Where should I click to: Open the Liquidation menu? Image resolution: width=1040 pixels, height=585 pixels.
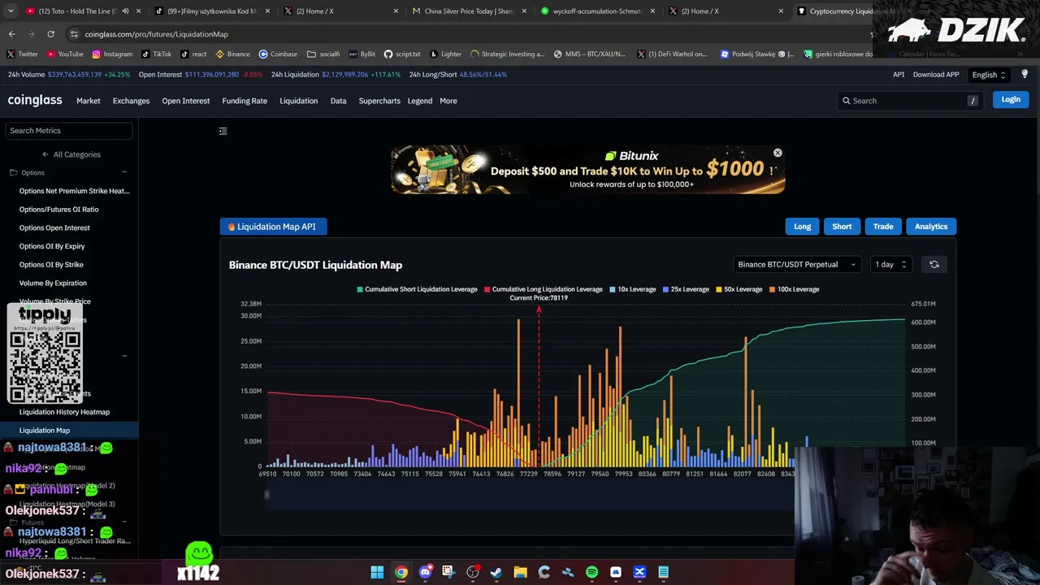pyautogui.click(x=298, y=101)
